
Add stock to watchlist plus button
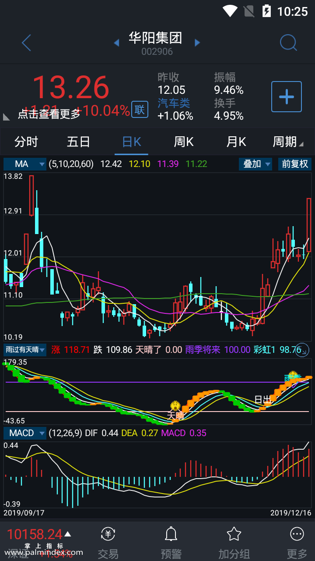click(x=287, y=96)
